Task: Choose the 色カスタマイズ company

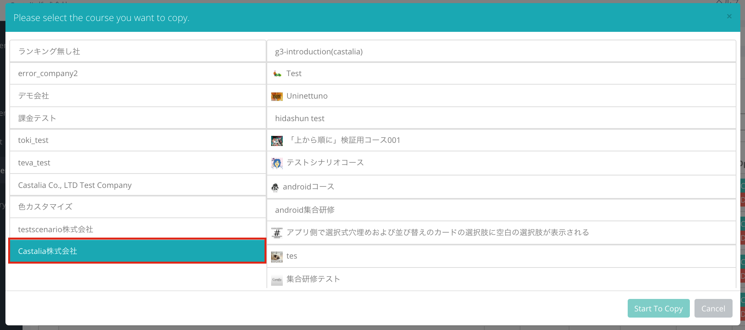Action: (138, 207)
